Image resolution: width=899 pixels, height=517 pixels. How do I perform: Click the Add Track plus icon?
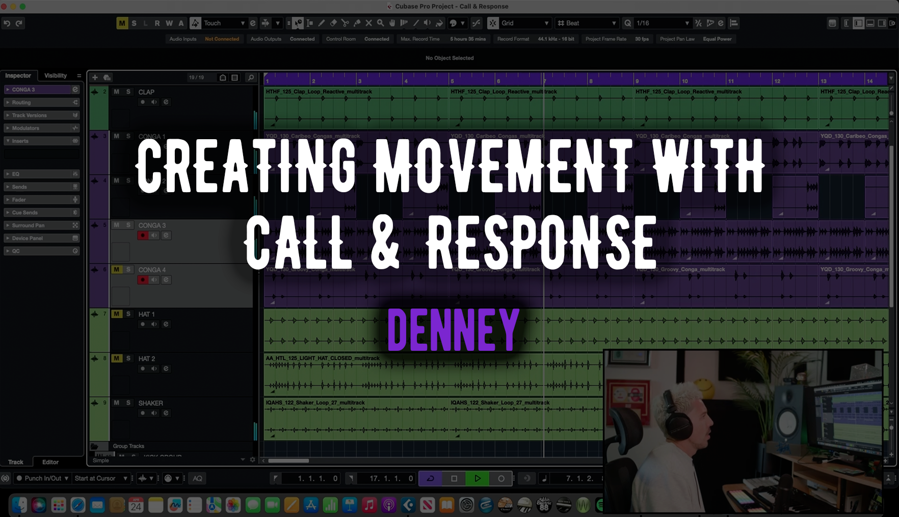pos(95,77)
